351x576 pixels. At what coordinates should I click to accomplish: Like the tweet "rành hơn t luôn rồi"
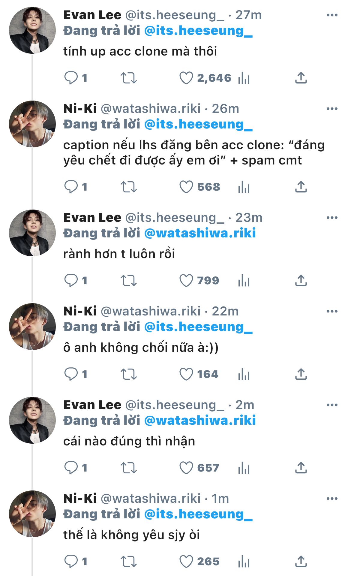tap(186, 281)
